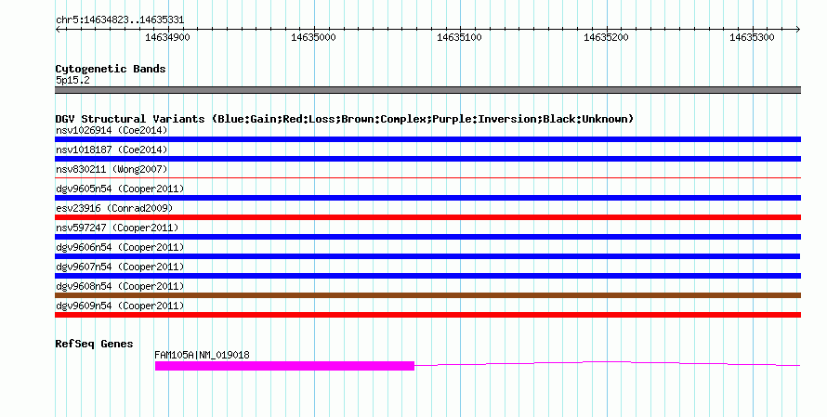Click the red bar for dgv9609n54

click(x=427, y=315)
